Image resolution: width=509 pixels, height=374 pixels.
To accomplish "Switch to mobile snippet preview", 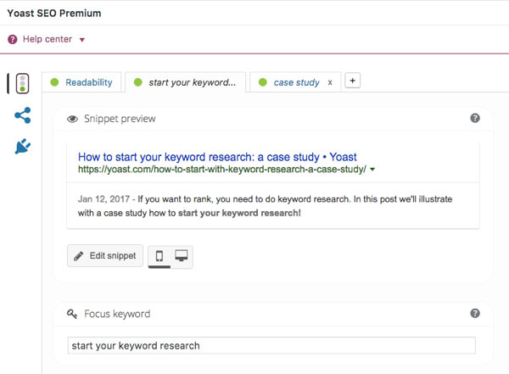I will [159, 256].
